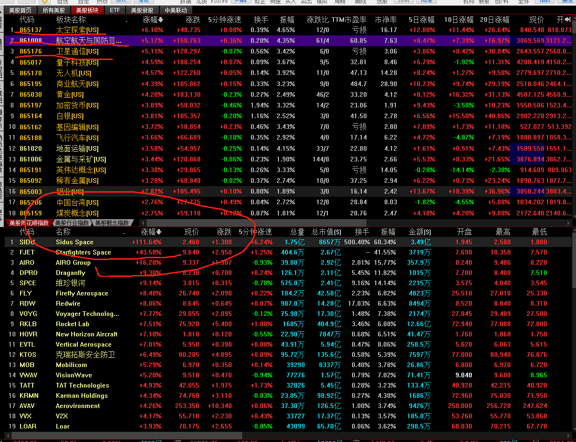Select the 基因编辑[US] sector row
The image size is (576, 442).
pyautogui.click(x=288, y=127)
